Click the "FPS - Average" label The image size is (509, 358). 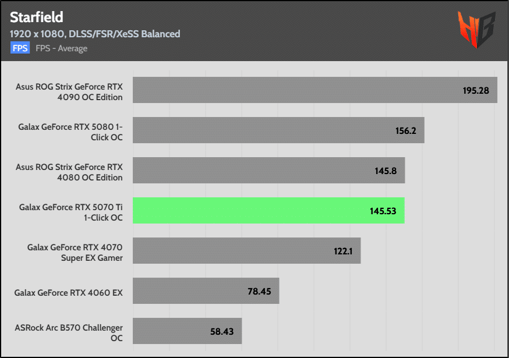(61, 48)
